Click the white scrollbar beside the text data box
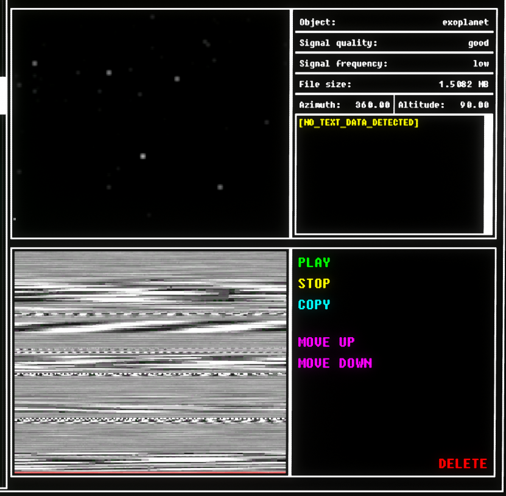The image size is (506, 496). (x=488, y=173)
